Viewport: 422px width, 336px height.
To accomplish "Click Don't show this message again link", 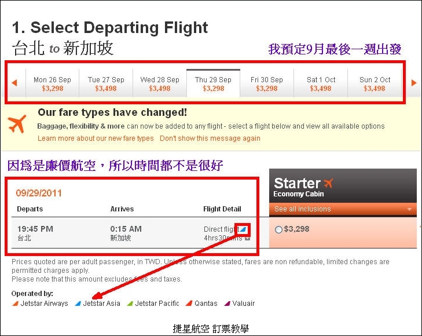I will pyautogui.click(x=210, y=138).
